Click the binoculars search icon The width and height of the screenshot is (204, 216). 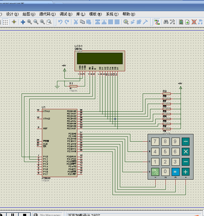click(x=166, y=22)
